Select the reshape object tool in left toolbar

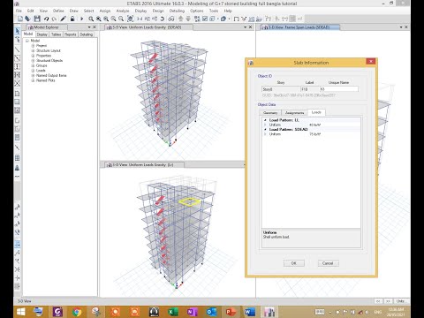click(18, 40)
